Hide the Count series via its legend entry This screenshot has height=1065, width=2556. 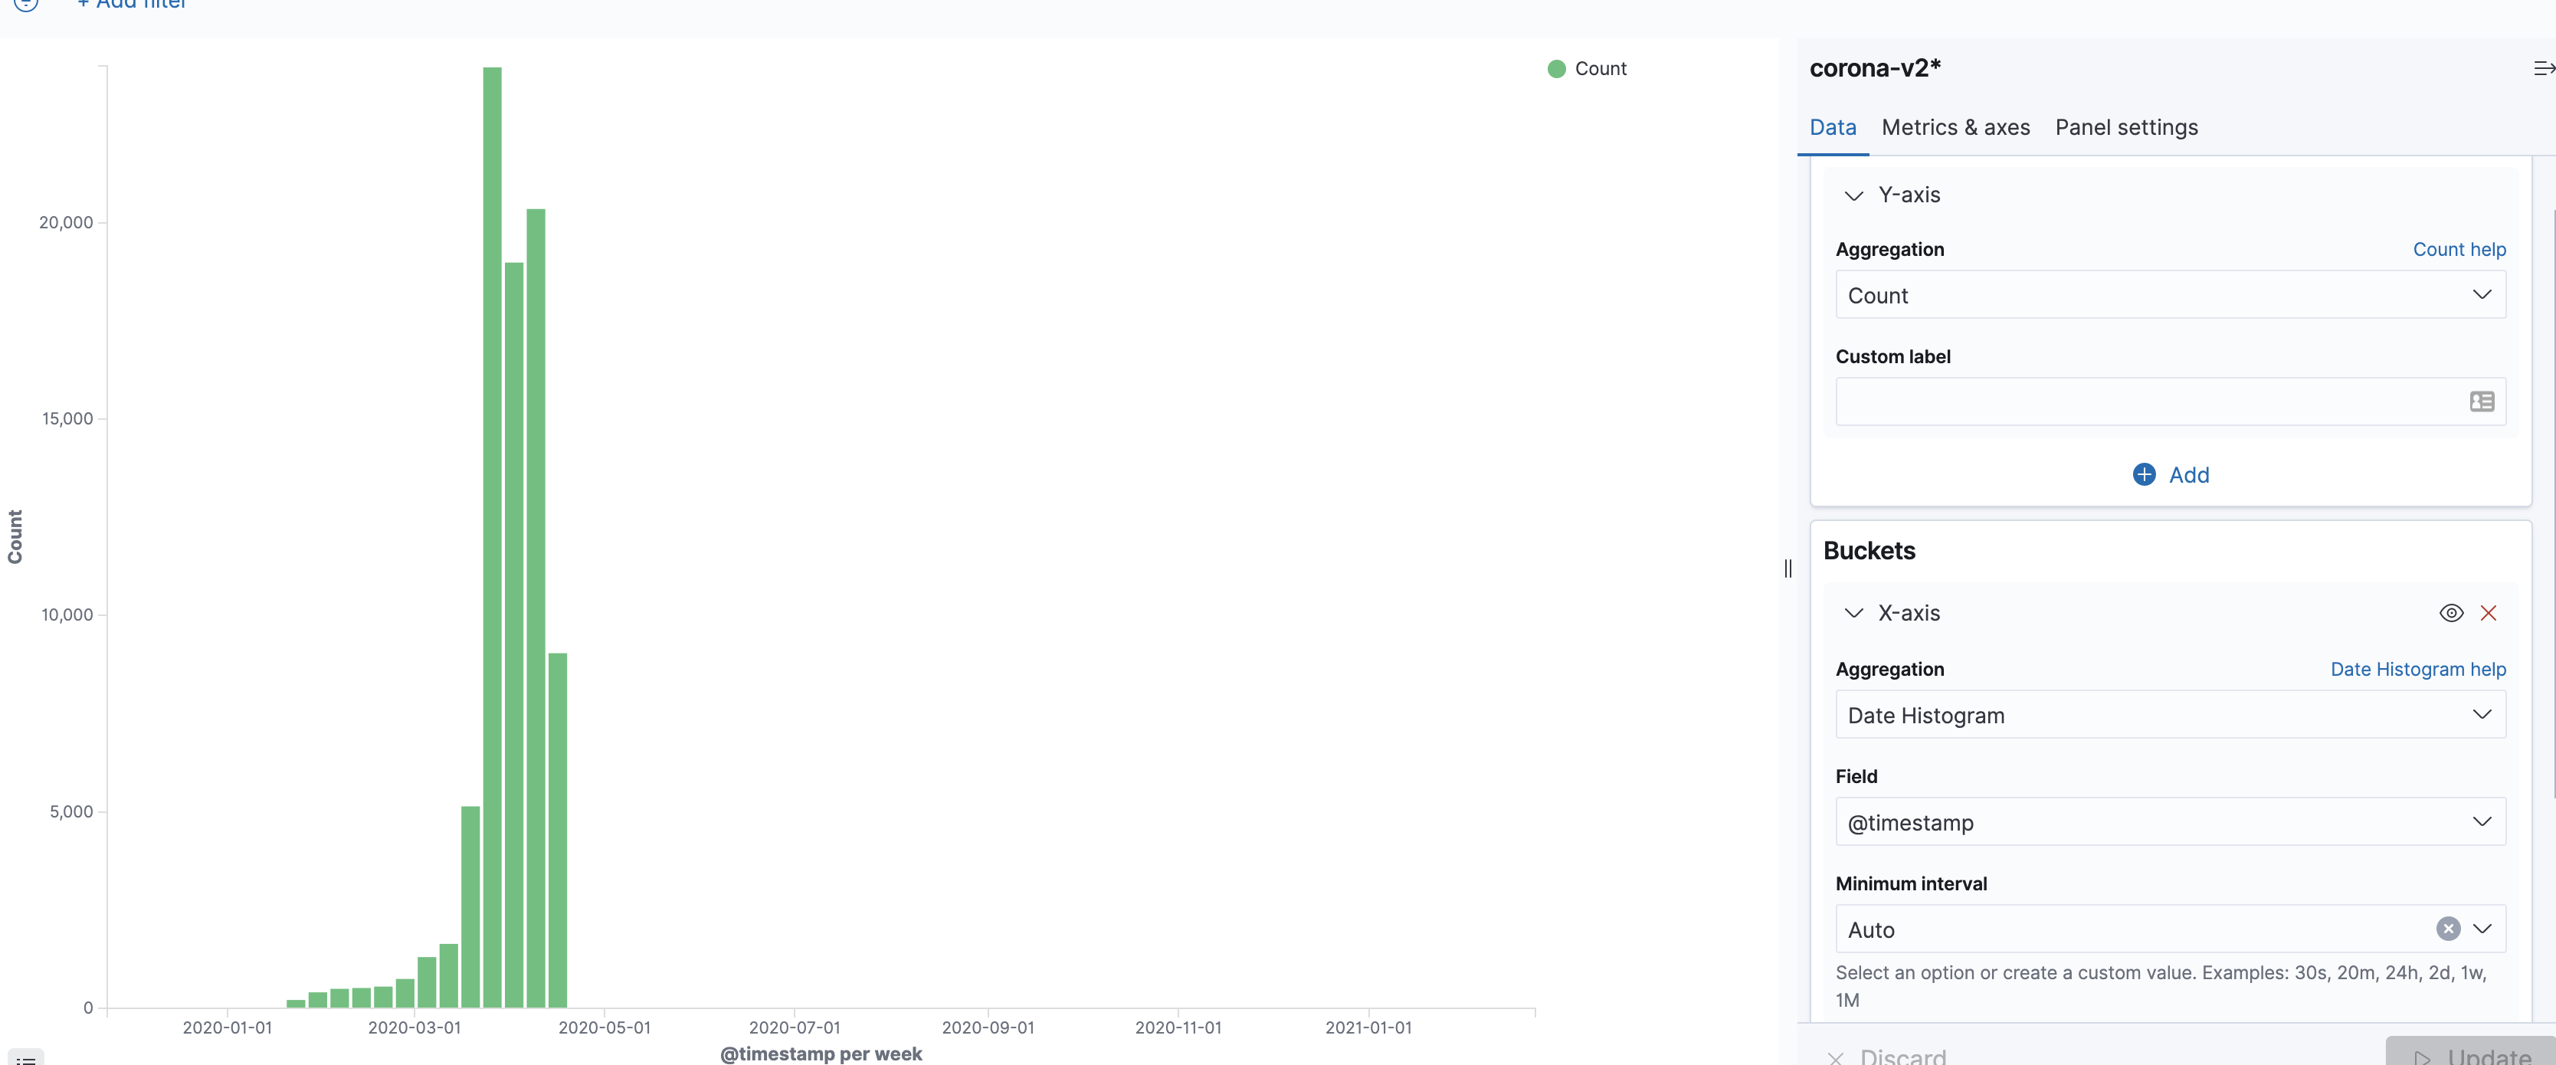click(x=1600, y=68)
